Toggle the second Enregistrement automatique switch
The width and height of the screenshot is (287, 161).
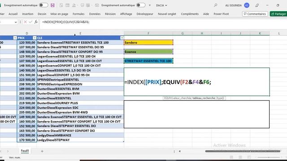pos(141,5)
